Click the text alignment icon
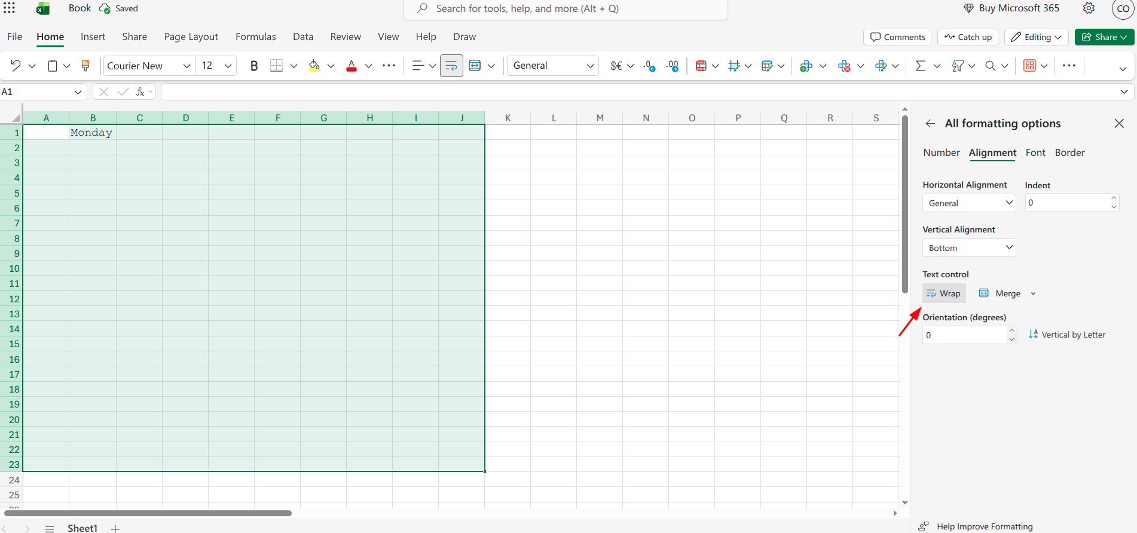This screenshot has width=1137, height=533. (x=418, y=66)
